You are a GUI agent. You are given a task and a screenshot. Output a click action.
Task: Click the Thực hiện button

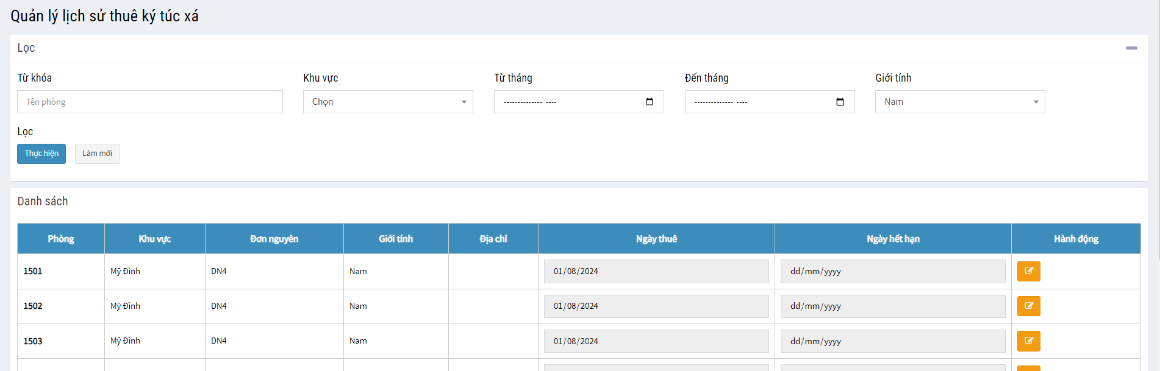(41, 154)
